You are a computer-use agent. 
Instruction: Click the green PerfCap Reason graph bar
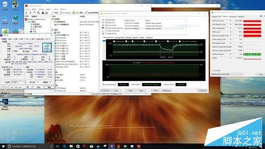point(252,54)
